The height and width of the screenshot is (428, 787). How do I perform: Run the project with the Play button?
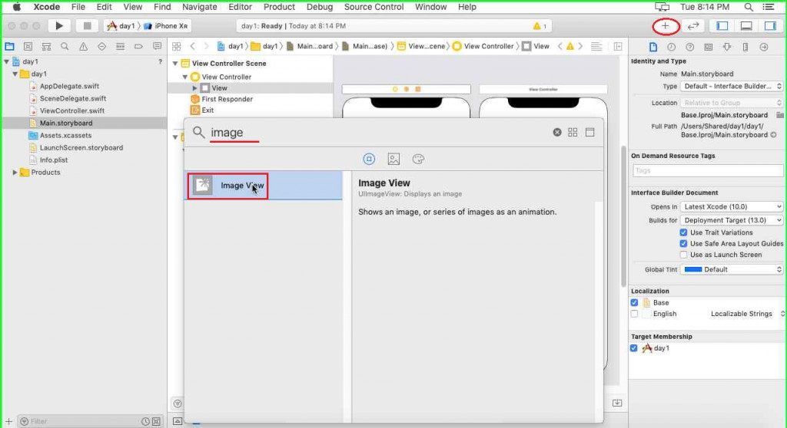[x=58, y=25]
